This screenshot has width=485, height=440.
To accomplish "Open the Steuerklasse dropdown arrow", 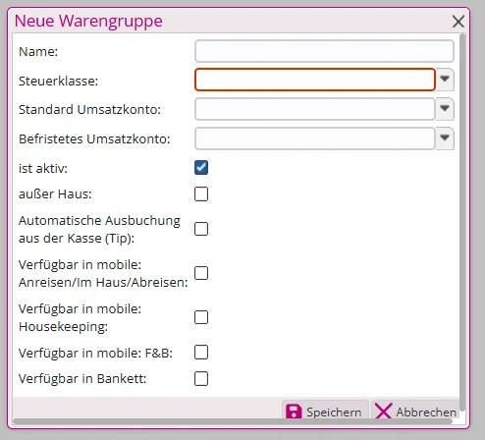I will [x=445, y=80].
